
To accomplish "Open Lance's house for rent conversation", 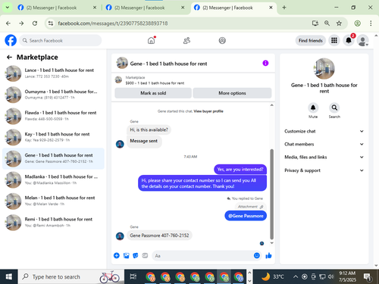I will pyautogui.click(x=53, y=73).
